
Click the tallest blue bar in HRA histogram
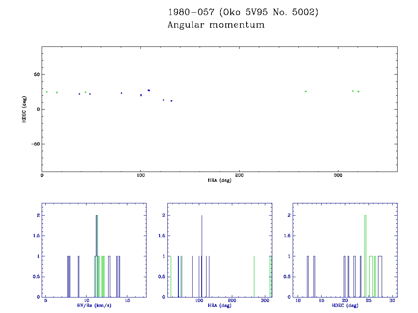point(202,257)
